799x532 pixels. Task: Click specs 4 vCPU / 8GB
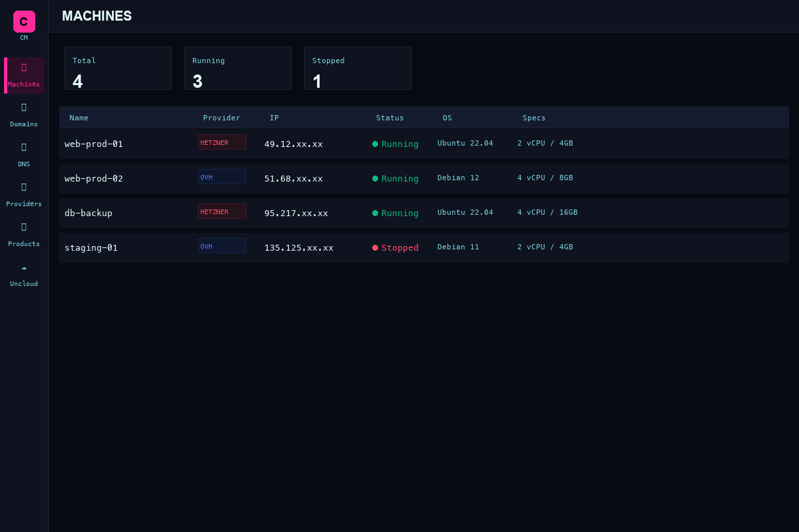tap(545, 178)
